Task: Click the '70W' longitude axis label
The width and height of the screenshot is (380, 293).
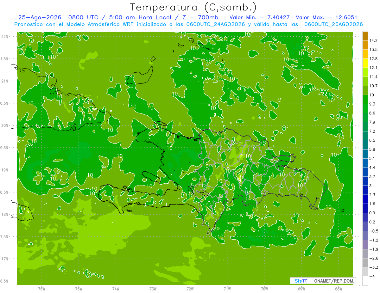Action: tap(264, 289)
